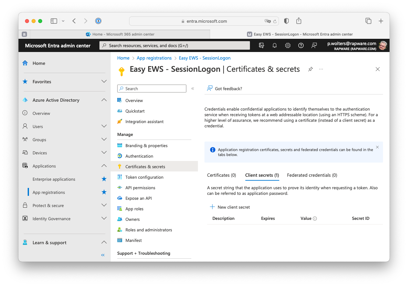The image size is (408, 286).
Task: Open the portal settings gear icon
Action: 288,45
